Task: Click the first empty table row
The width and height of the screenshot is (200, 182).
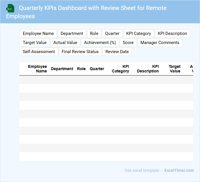Action: pos(106,80)
